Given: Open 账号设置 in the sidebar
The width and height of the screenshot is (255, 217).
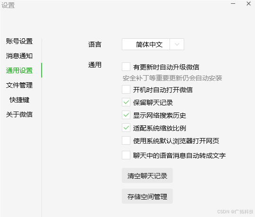Looking at the screenshot, I should [19, 41].
